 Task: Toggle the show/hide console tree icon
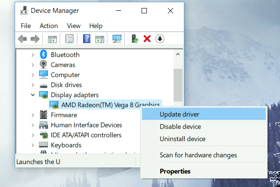[53, 39]
